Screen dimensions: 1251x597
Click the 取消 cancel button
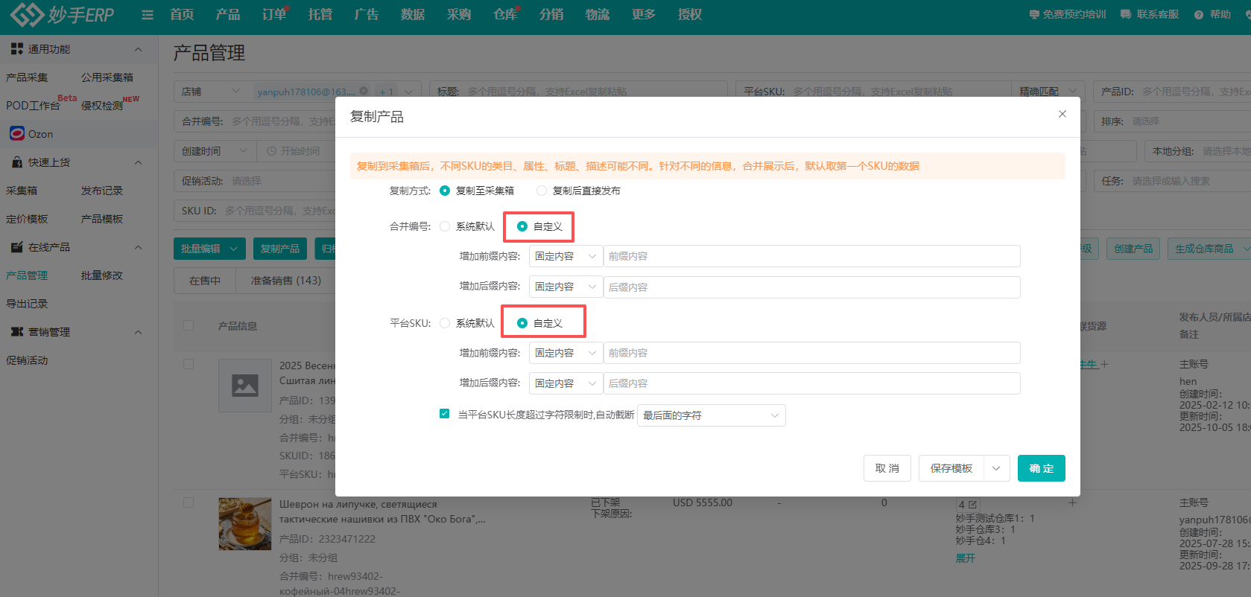(x=887, y=468)
